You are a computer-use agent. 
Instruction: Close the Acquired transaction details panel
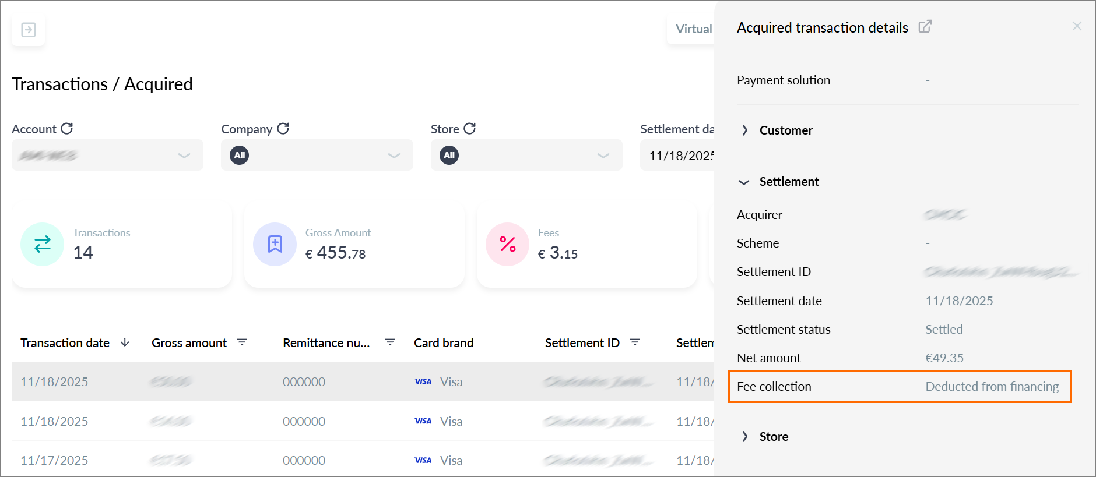pos(1077,26)
